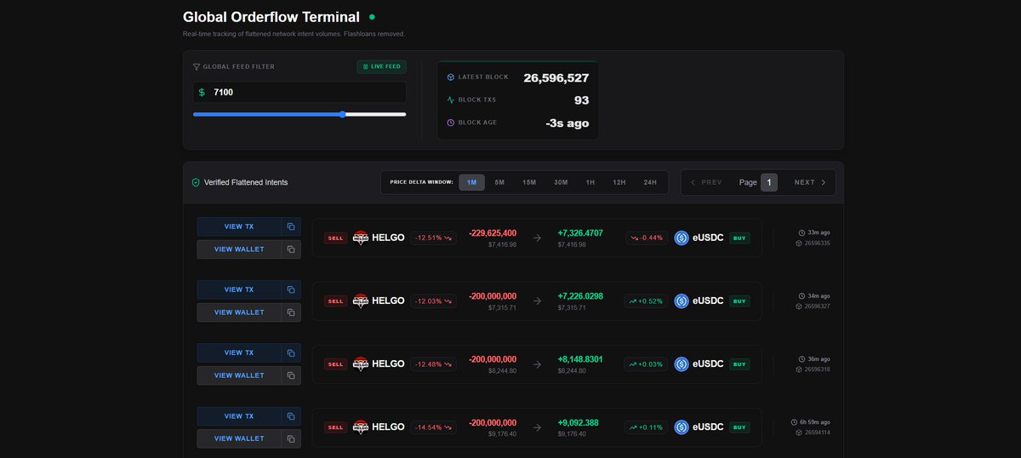The height and width of the screenshot is (458, 1021).
Task: Open VIEW WALLET for the +8,148.8301 trade
Action: pos(238,375)
